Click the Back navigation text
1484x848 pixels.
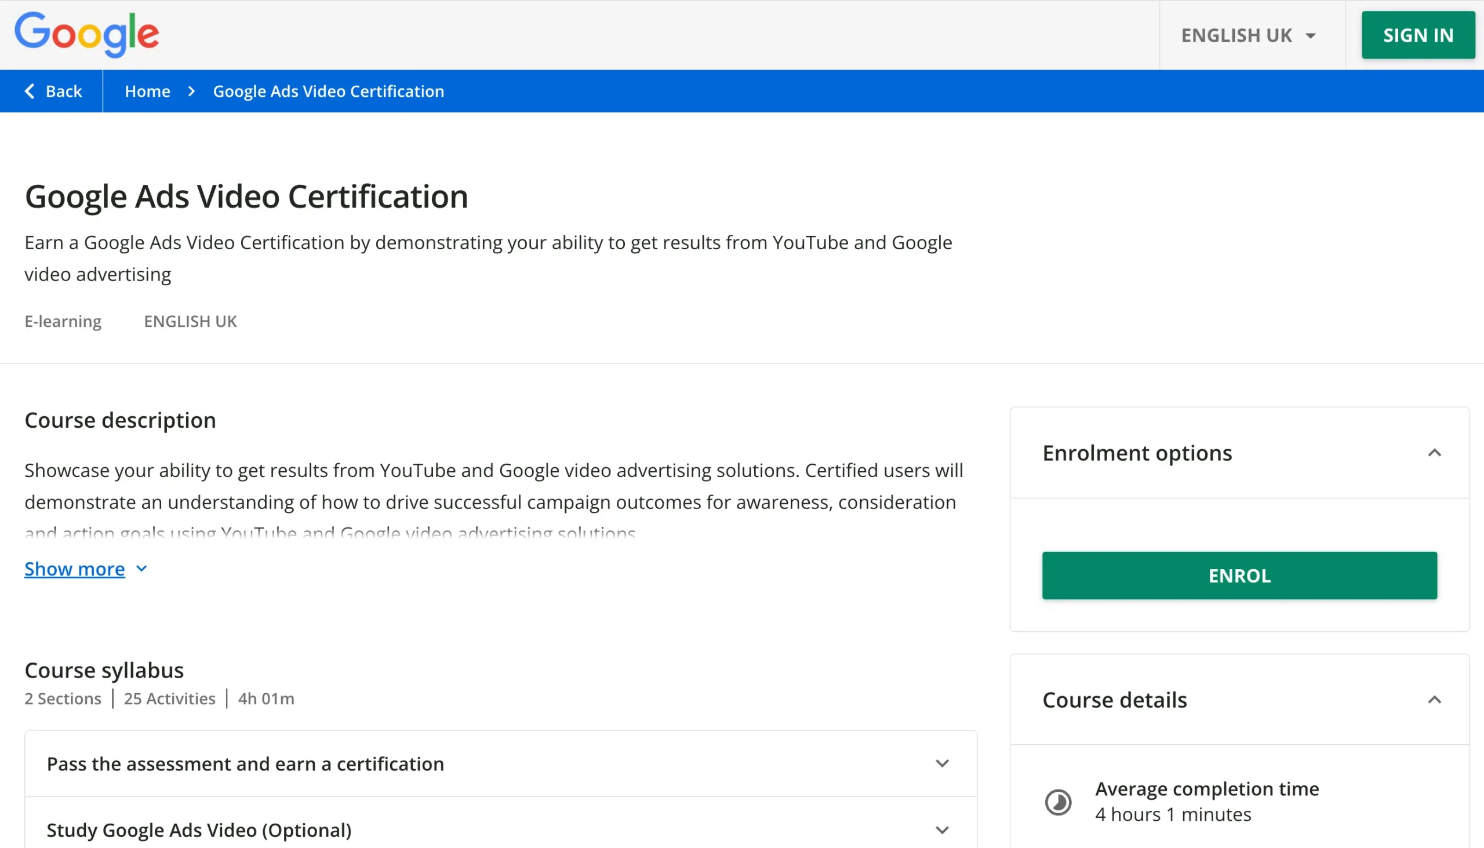point(64,91)
